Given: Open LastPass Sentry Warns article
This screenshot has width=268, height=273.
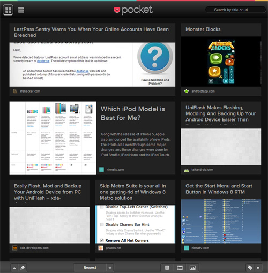Looking at the screenshot, I should pyautogui.click(x=91, y=32).
